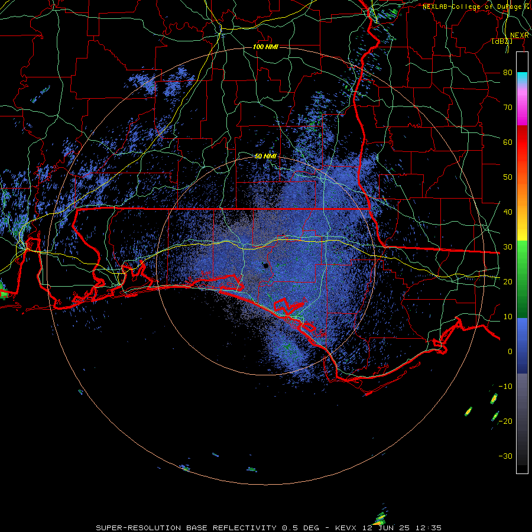
Task: Click the 0 value on the dBZ scale
Action: point(510,352)
